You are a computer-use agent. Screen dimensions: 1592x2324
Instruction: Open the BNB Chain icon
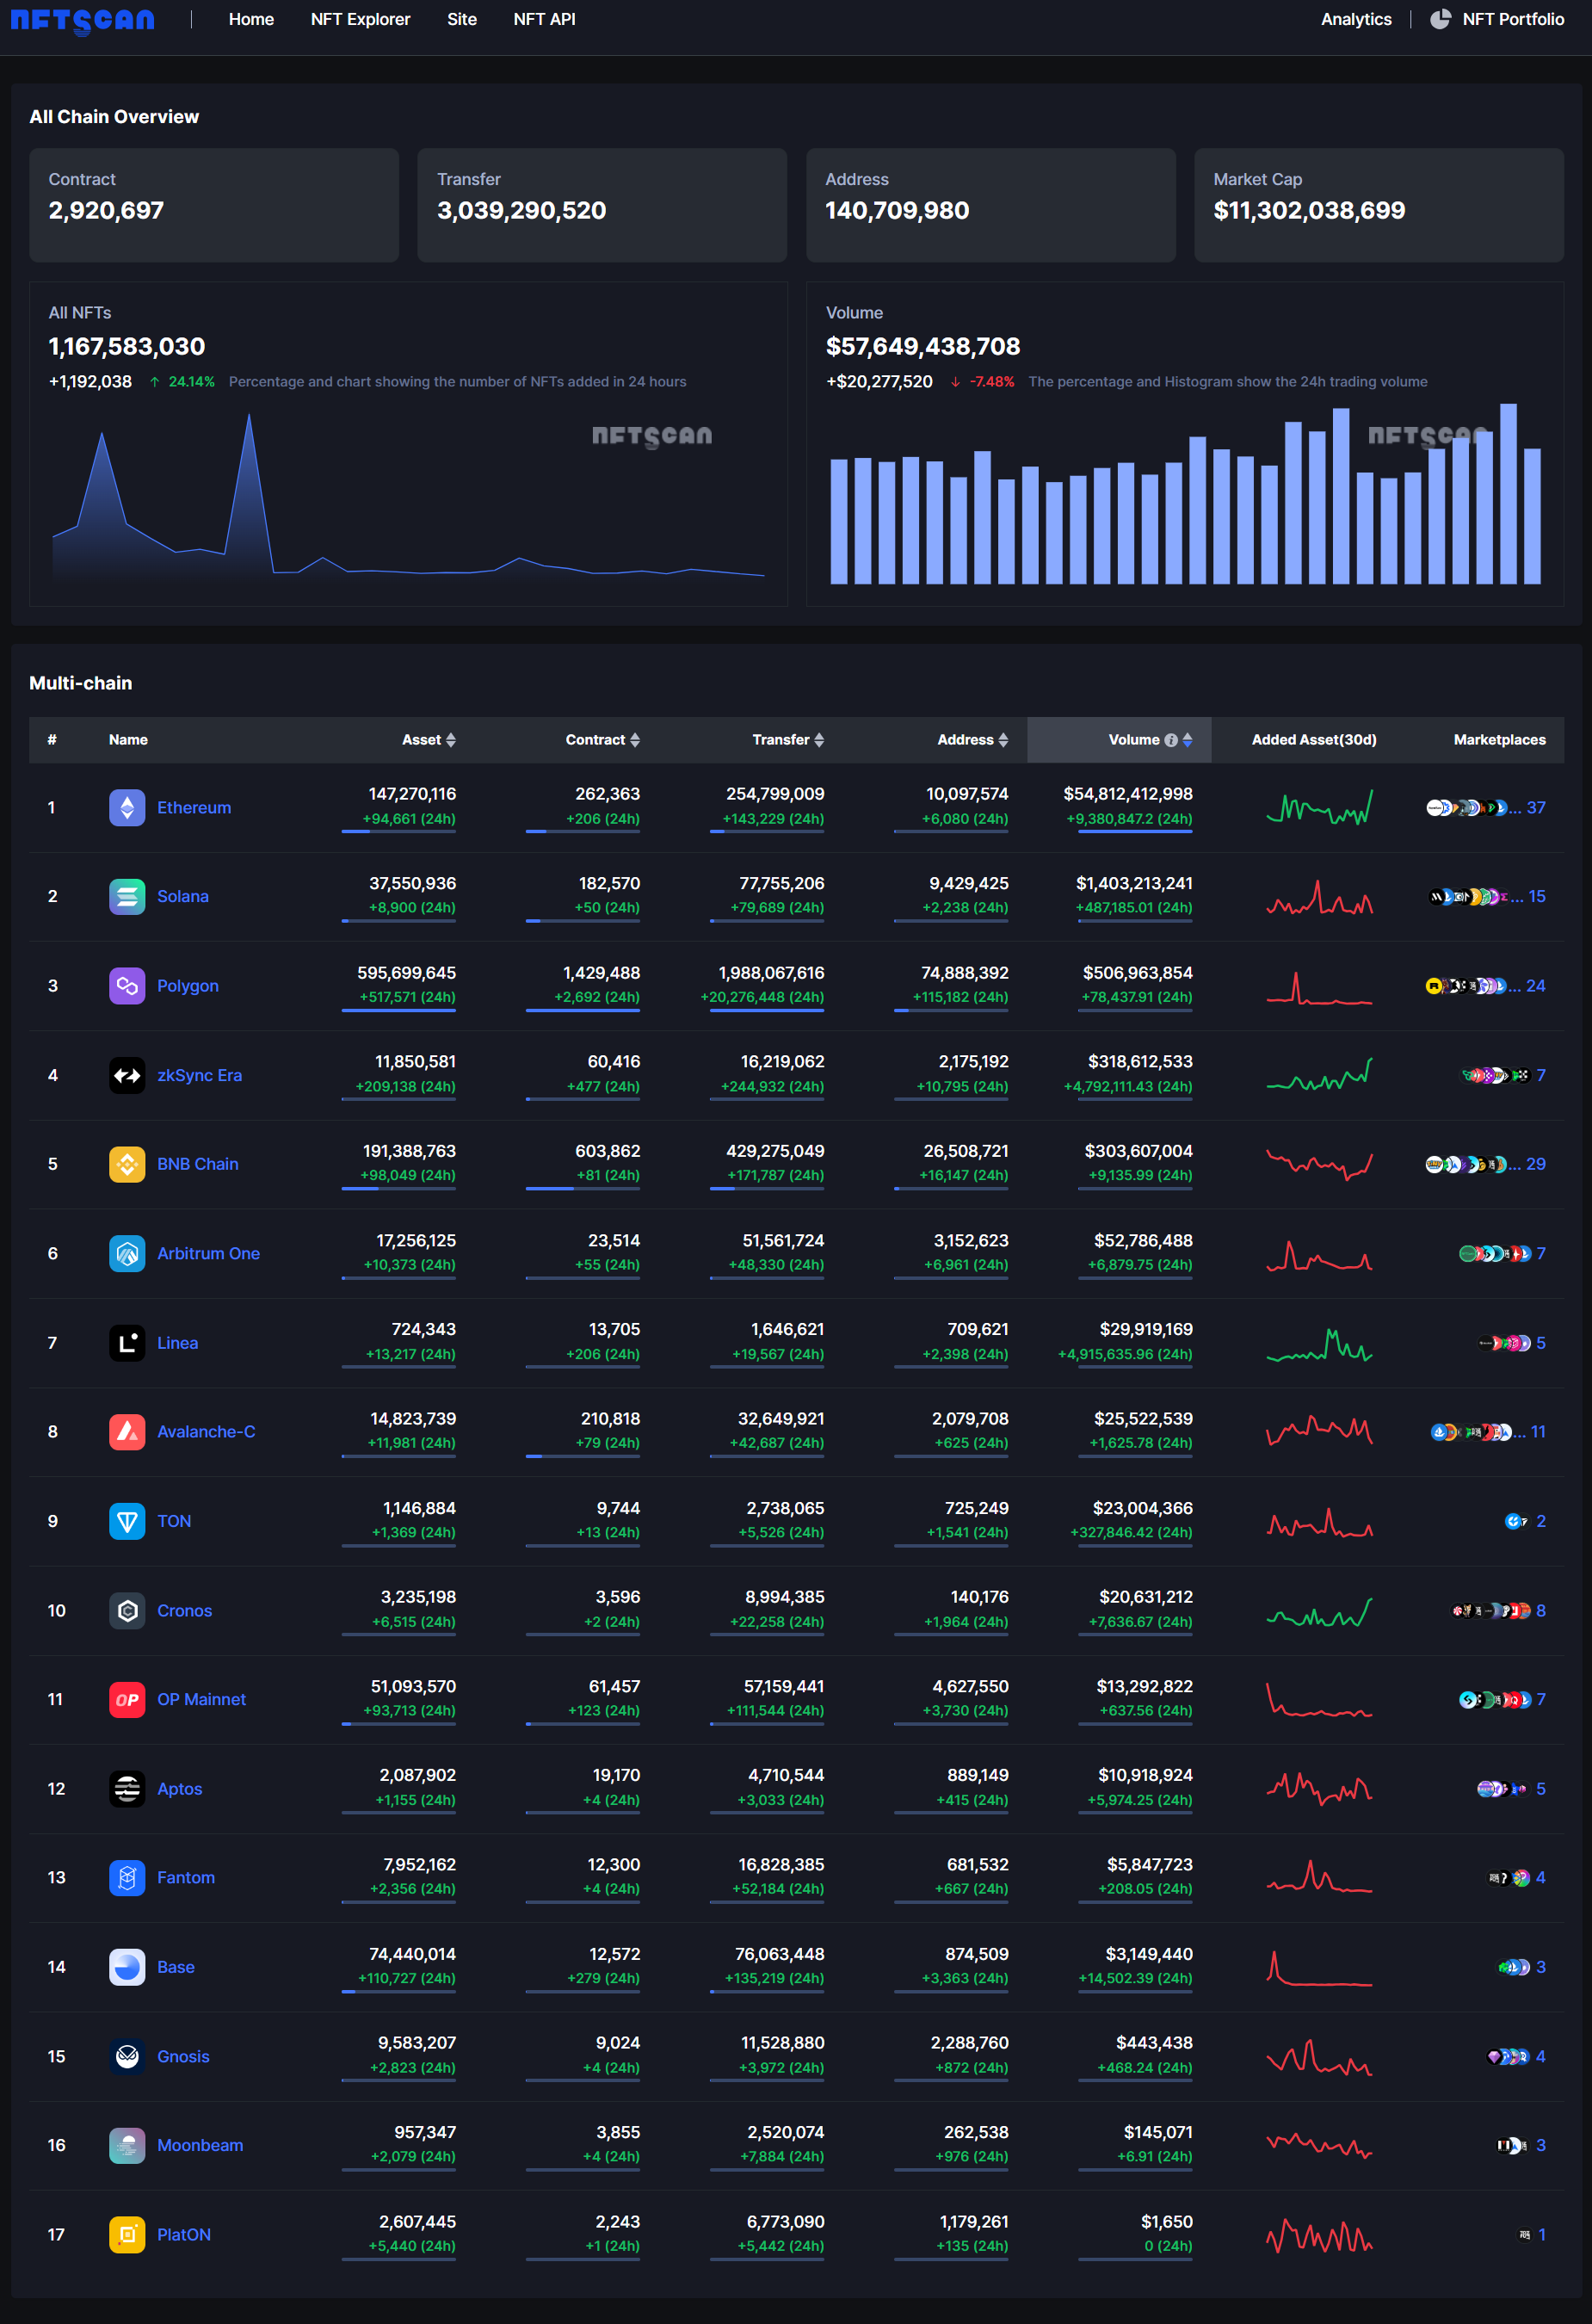coord(127,1164)
